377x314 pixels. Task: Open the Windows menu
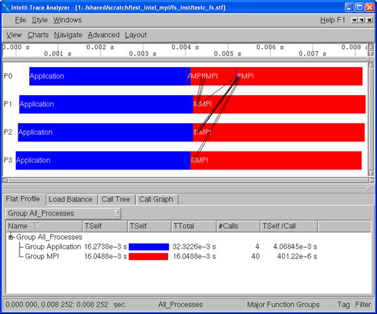(x=68, y=20)
